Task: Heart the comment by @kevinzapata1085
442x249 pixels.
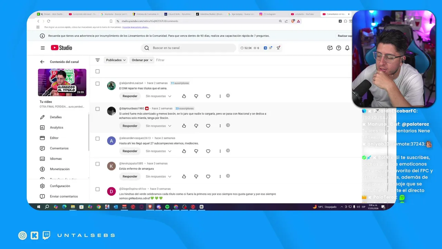Action: pyautogui.click(x=208, y=176)
